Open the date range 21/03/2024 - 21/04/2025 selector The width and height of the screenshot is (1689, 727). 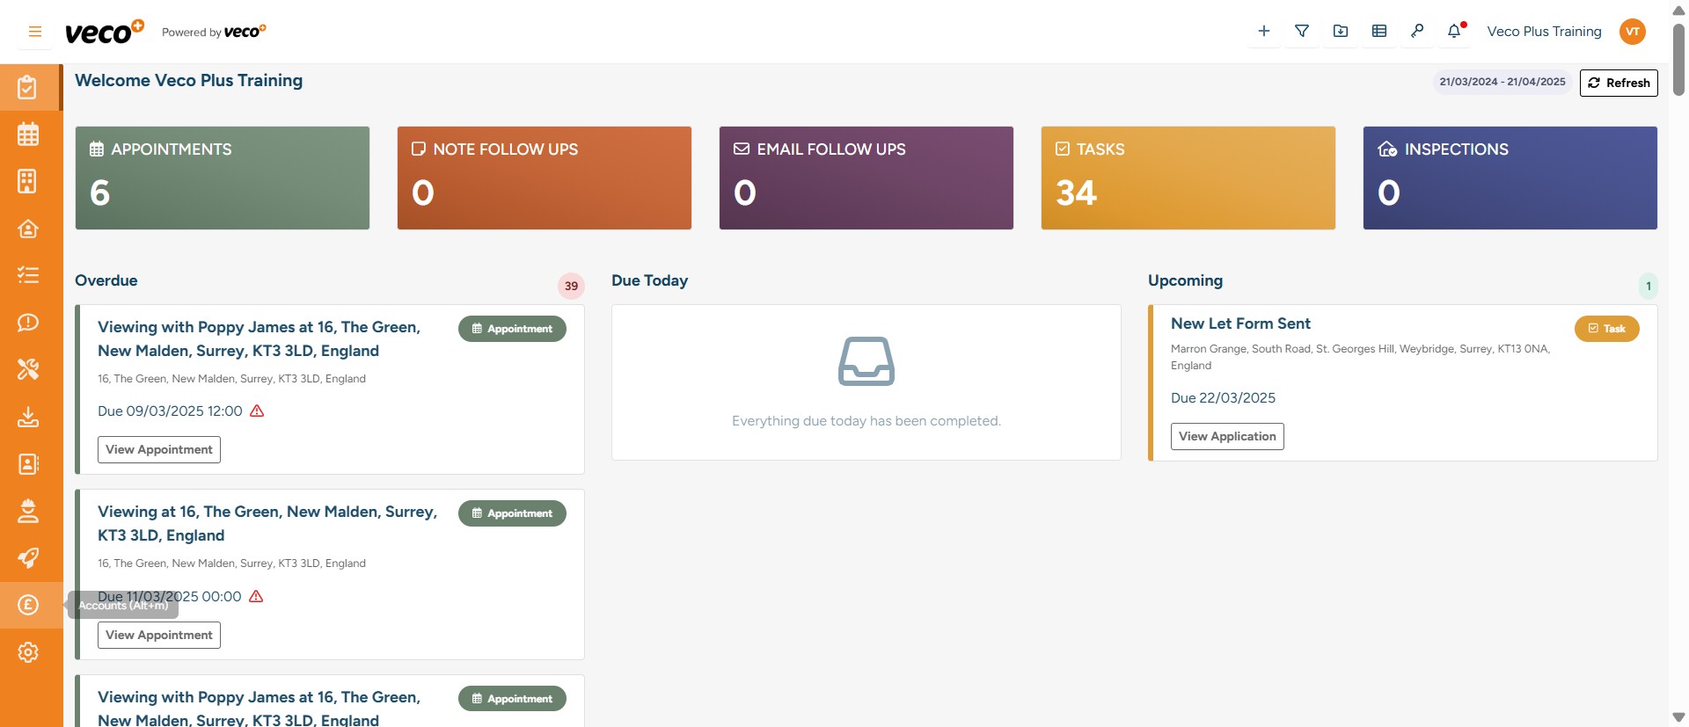pyautogui.click(x=1502, y=82)
